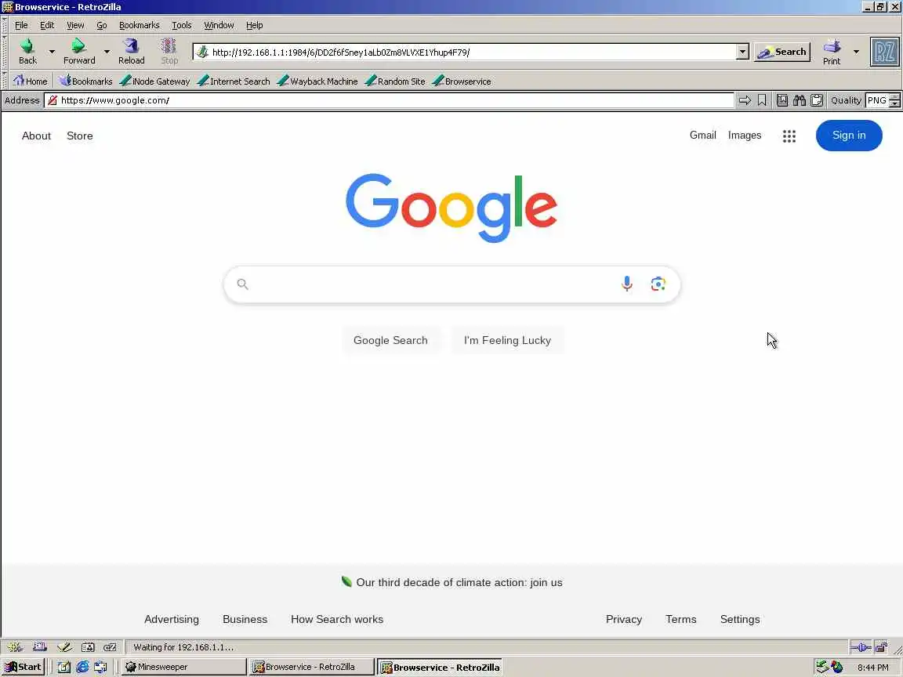Open the bookmarks book icon in Browservice bar

782,100
